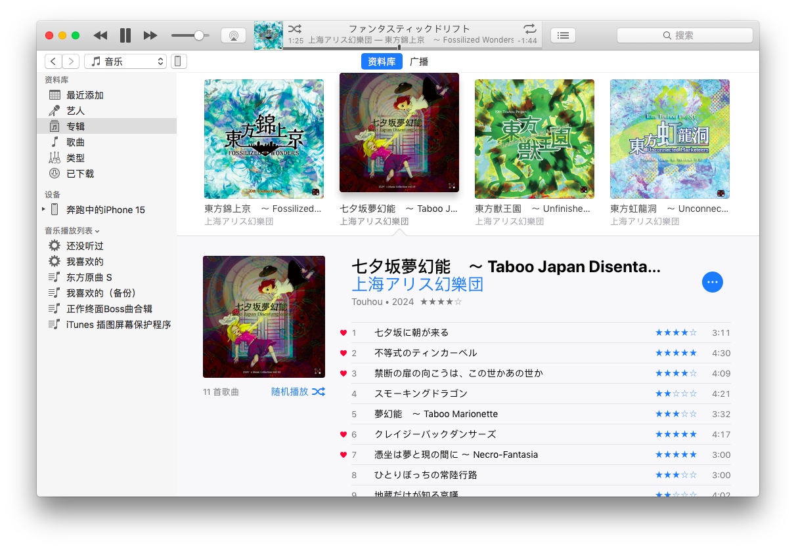Click the 随机播放 shuffle album link
796x549 pixels.
(298, 392)
